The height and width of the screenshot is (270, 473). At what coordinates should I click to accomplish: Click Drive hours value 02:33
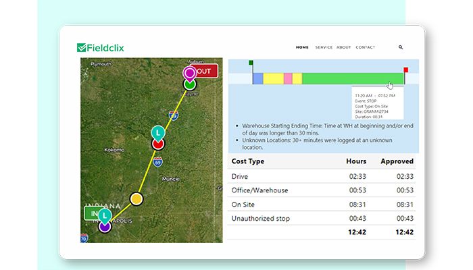(x=357, y=176)
